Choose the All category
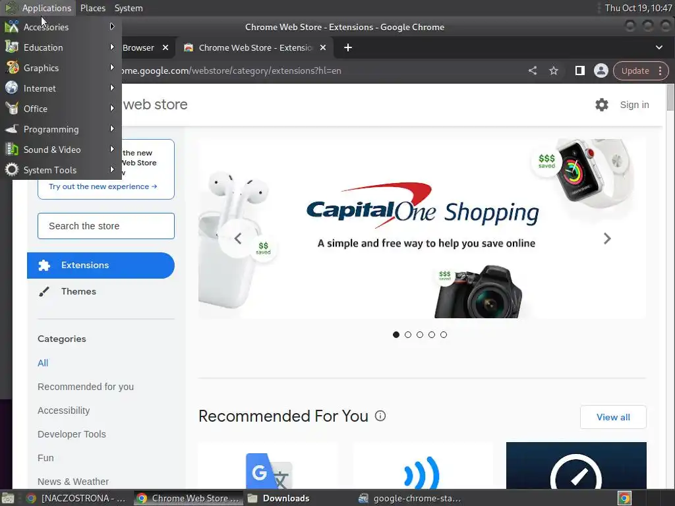 [x=43, y=363]
